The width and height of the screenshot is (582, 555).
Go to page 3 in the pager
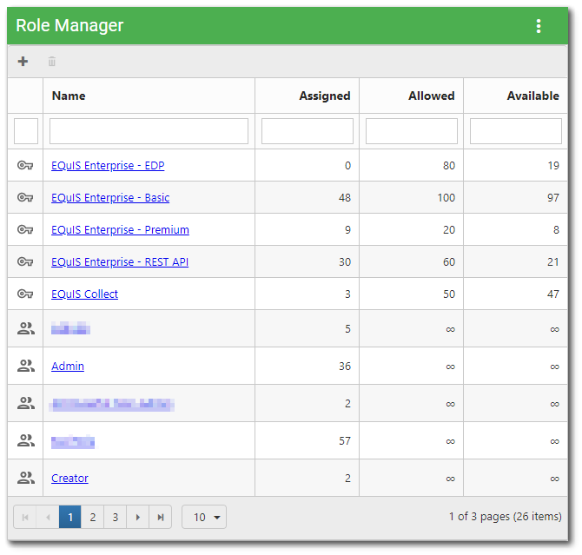115,517
